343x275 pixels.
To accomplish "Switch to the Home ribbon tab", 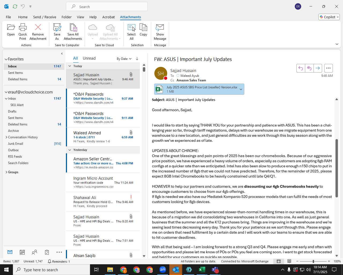I will [23, 17].
